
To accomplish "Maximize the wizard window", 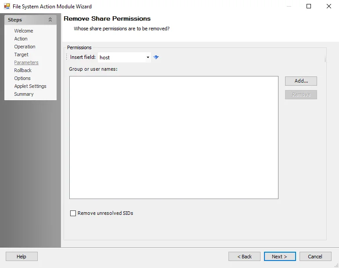I will click(x=309, y=6).
